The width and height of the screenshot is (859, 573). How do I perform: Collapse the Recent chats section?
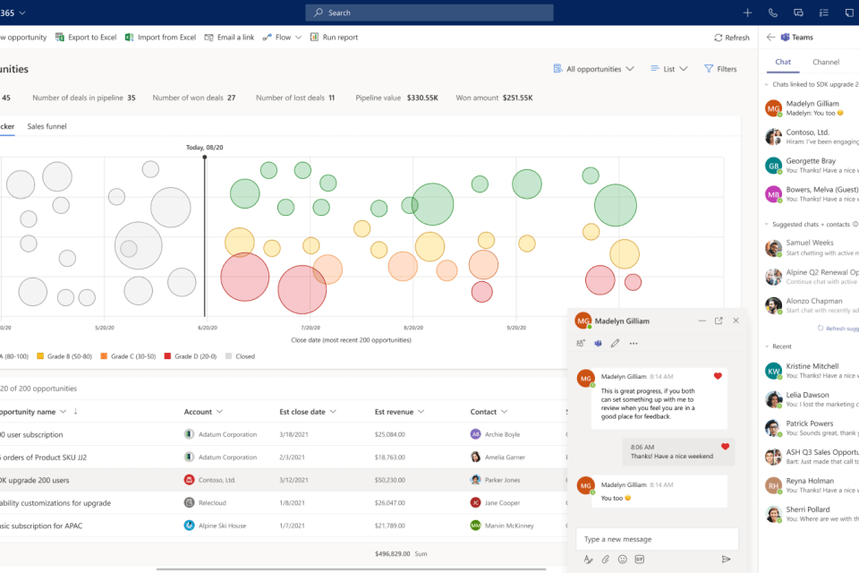(x=767, y=346)
